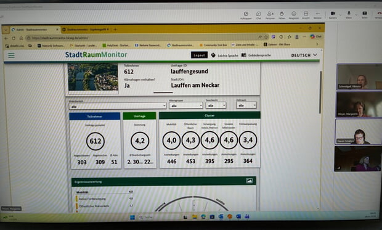Open the Zeitraum dropdown
This screenshot has width=382, height=230.
pyautogui.click(x=246, y=105)
